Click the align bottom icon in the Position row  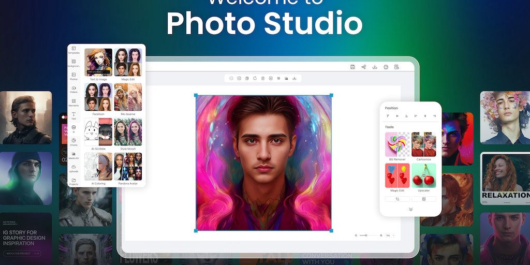(407, 116)
